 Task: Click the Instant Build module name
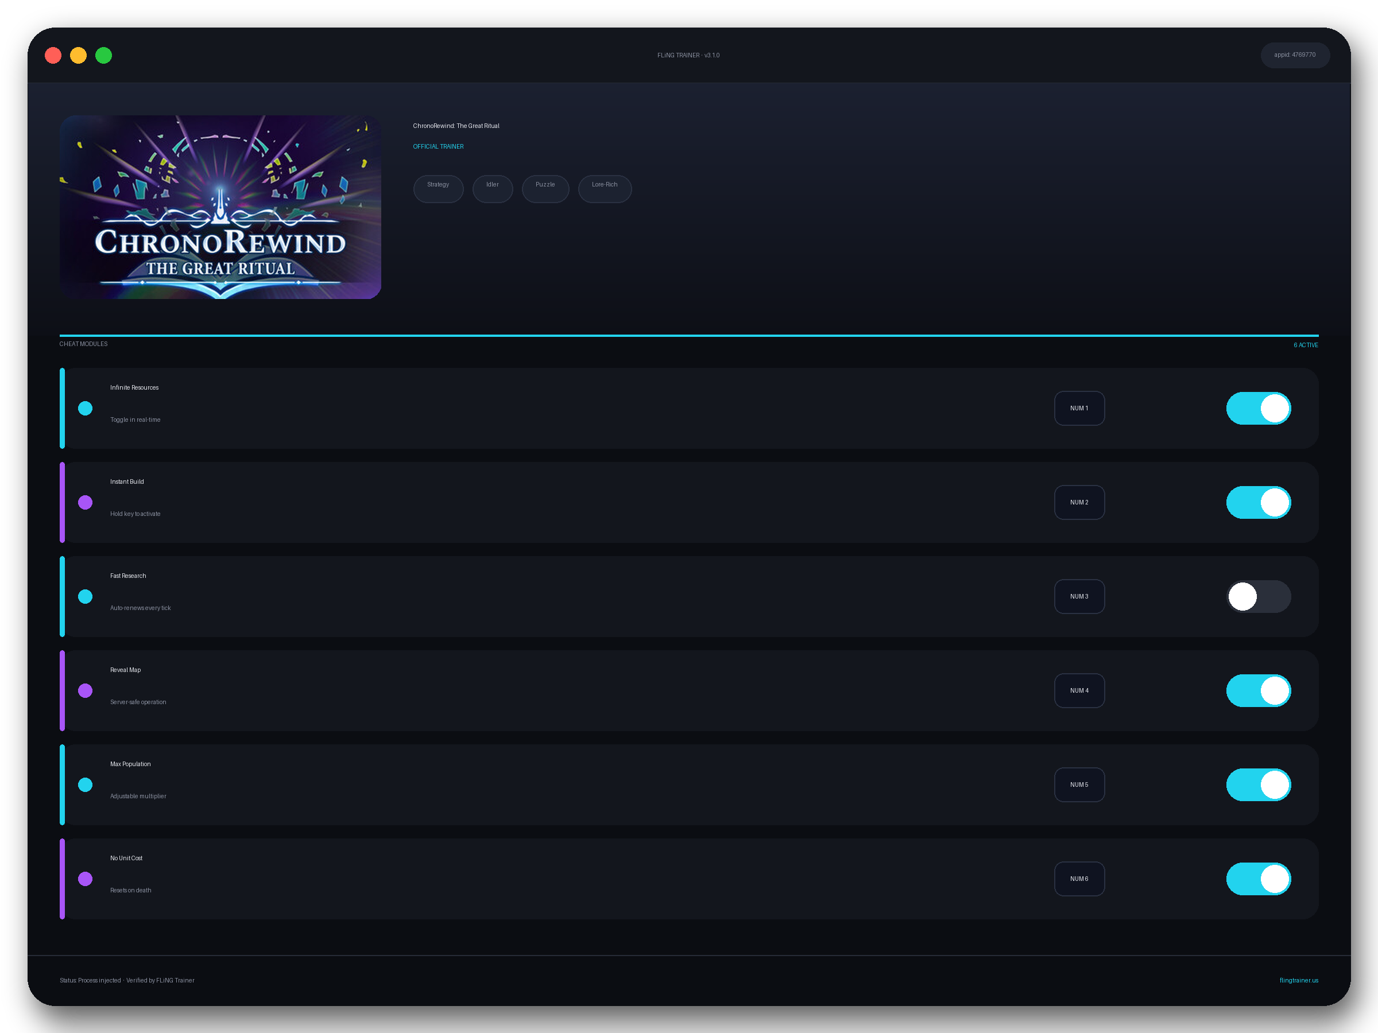click(x=127, y=481)
